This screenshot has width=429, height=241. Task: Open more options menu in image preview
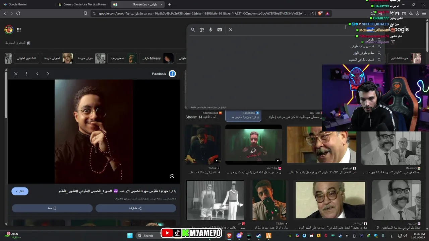[26, 74]
